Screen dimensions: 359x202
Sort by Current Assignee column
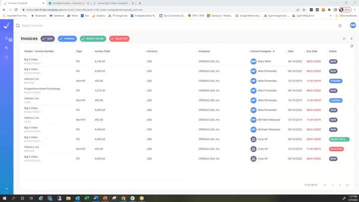coord(261,51)
